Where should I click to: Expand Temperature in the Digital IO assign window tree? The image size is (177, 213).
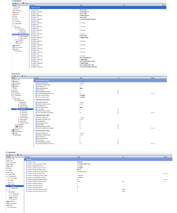click(13, 11)
